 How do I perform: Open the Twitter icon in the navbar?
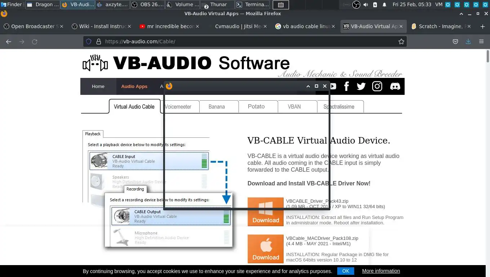tap(361, 86)
